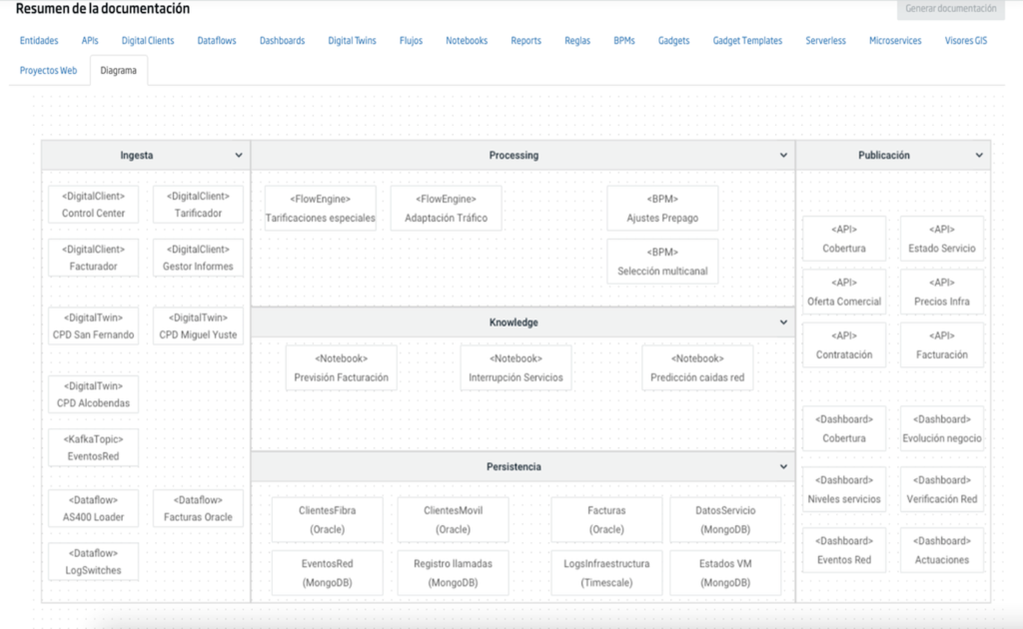1023x629 pixels.
Task: Select the ClientesMovil (Oracle) node
Action: pos(453,520)
